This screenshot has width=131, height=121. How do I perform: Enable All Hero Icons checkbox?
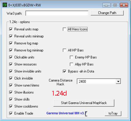click(64, 29)
